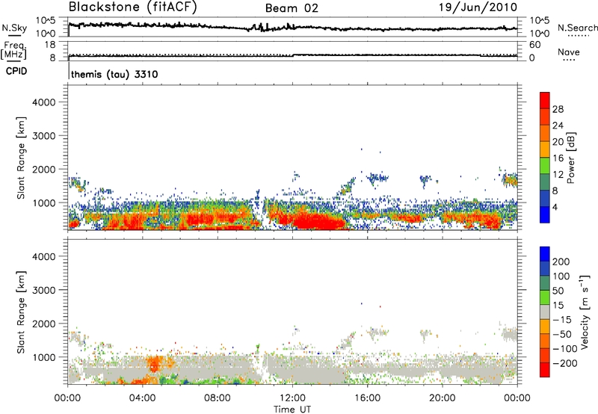598x414 pixels.
Task: Click the '08:00' time axis label
Action: tap(218, 398)
